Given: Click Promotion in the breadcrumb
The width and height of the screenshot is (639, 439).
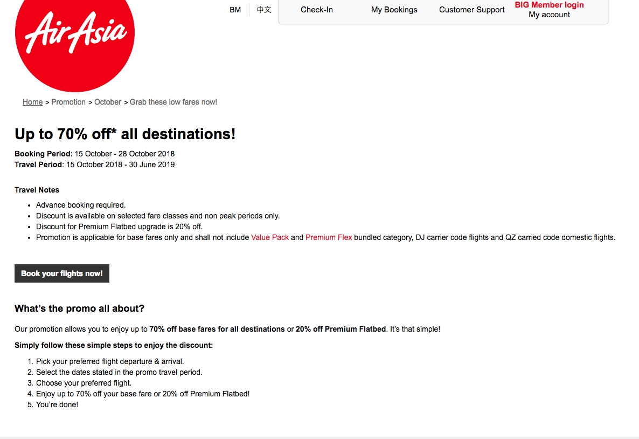Looking at the screenshot, I should point(68,102).
